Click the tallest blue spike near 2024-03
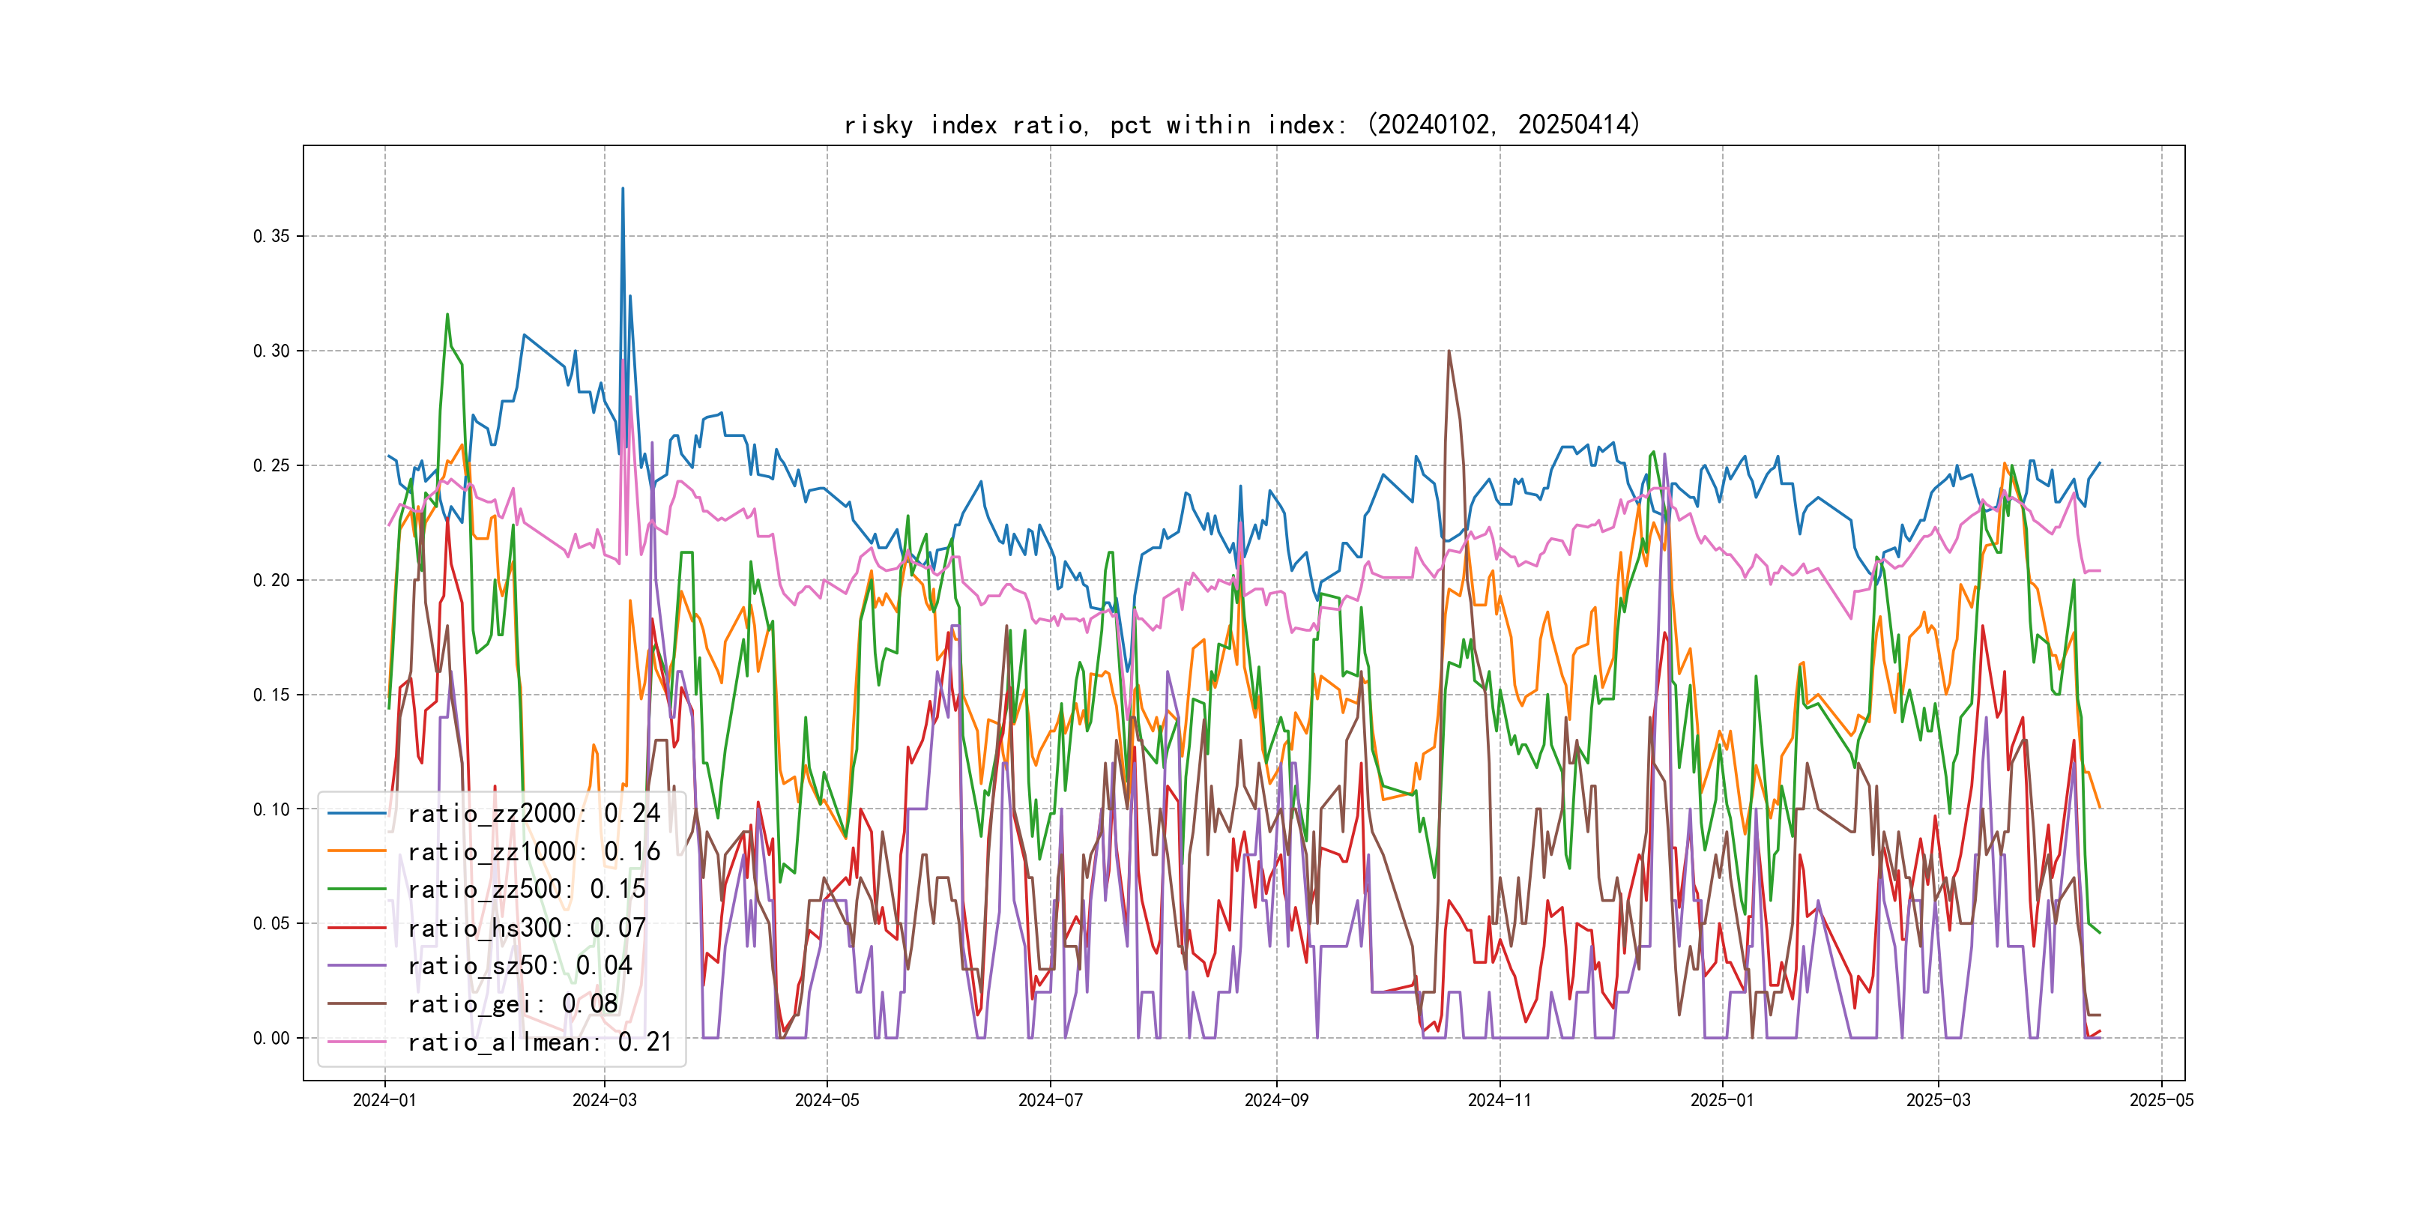Viewport: 2428px width, 1214px height. click(622, 191)
